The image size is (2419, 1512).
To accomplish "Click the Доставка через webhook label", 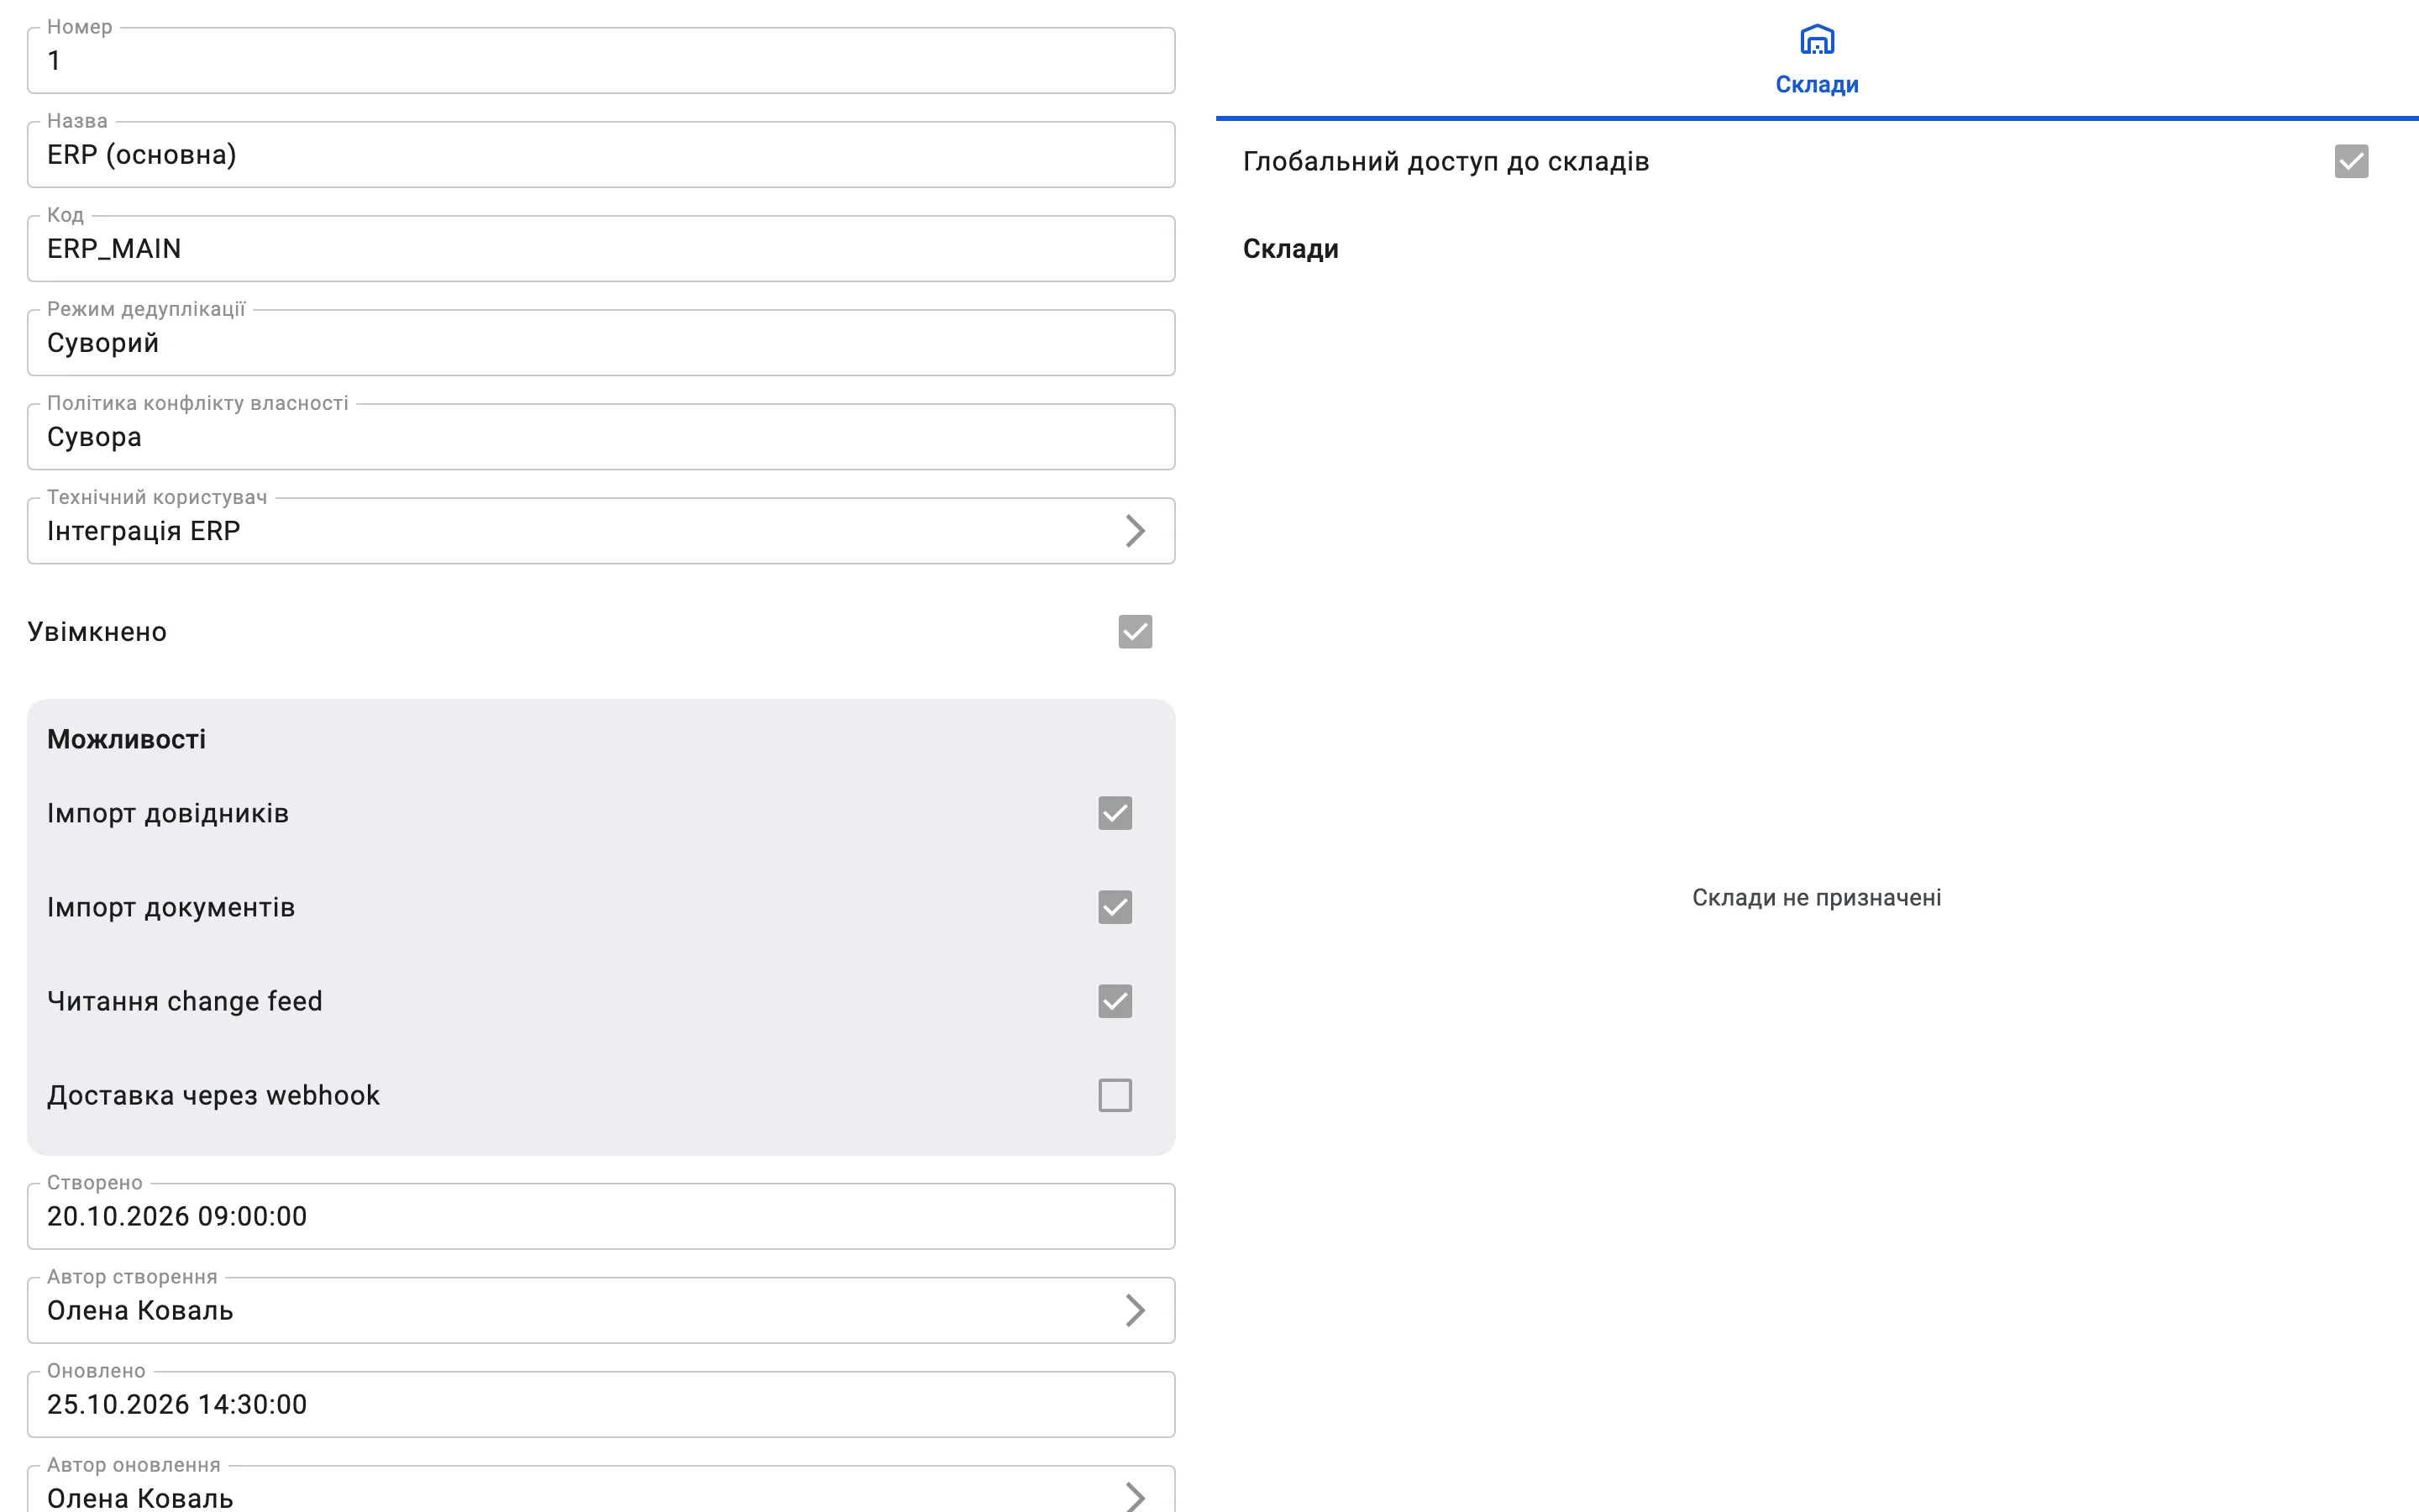I will (x=213, y=1095).
